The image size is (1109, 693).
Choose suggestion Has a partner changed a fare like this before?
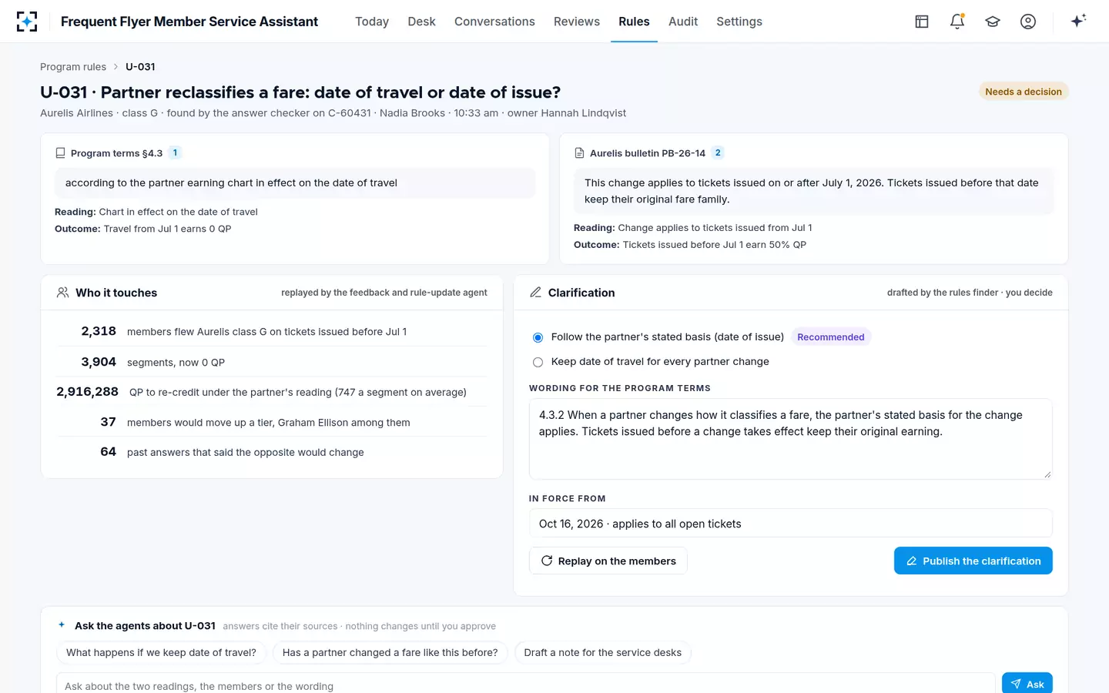[x=390, y=652]
